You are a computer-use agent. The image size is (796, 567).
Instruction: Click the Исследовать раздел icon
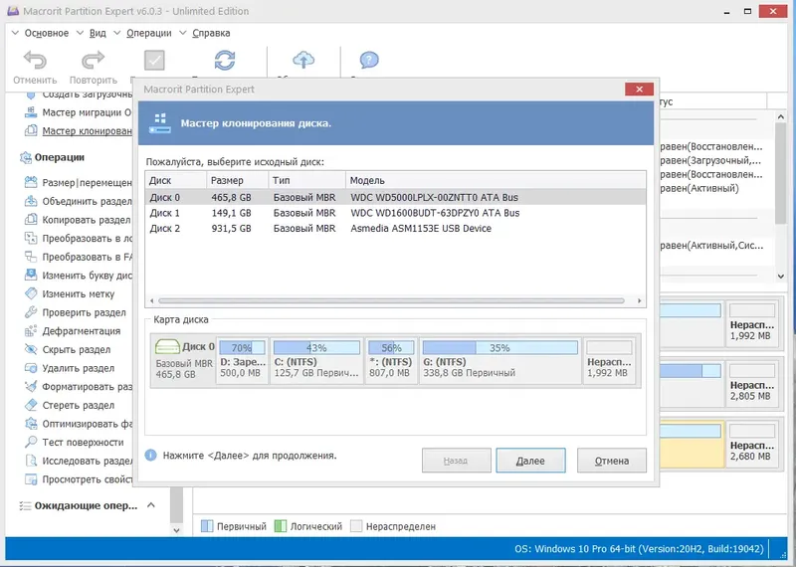(31, 461)
